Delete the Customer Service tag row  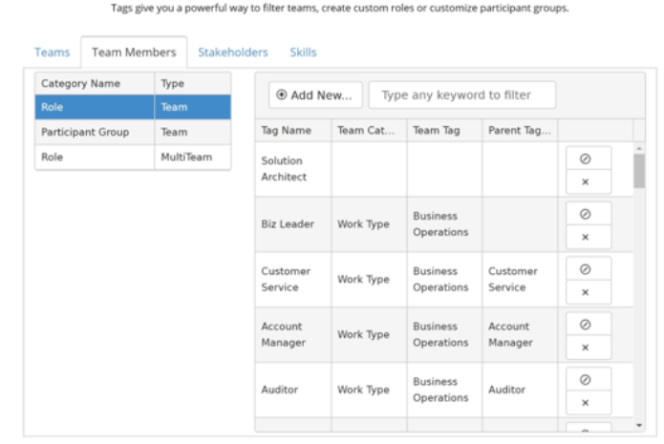(x=589, y=292)
